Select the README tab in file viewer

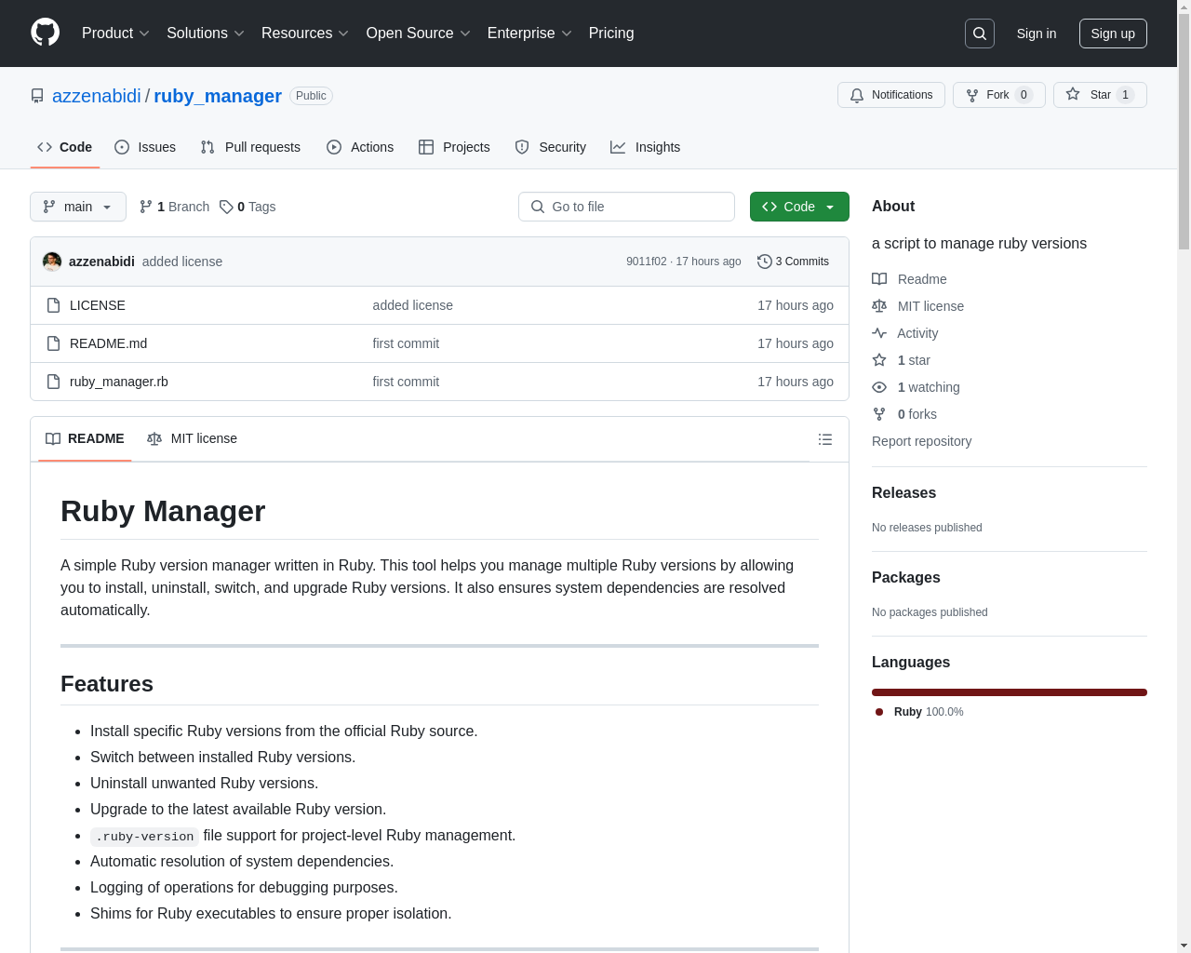(x=85, y=438)
